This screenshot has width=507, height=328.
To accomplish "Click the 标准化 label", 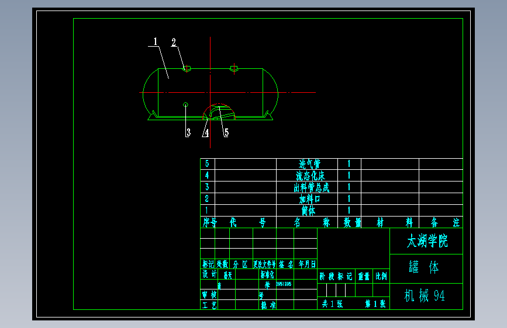I will (x=267, y=275).
